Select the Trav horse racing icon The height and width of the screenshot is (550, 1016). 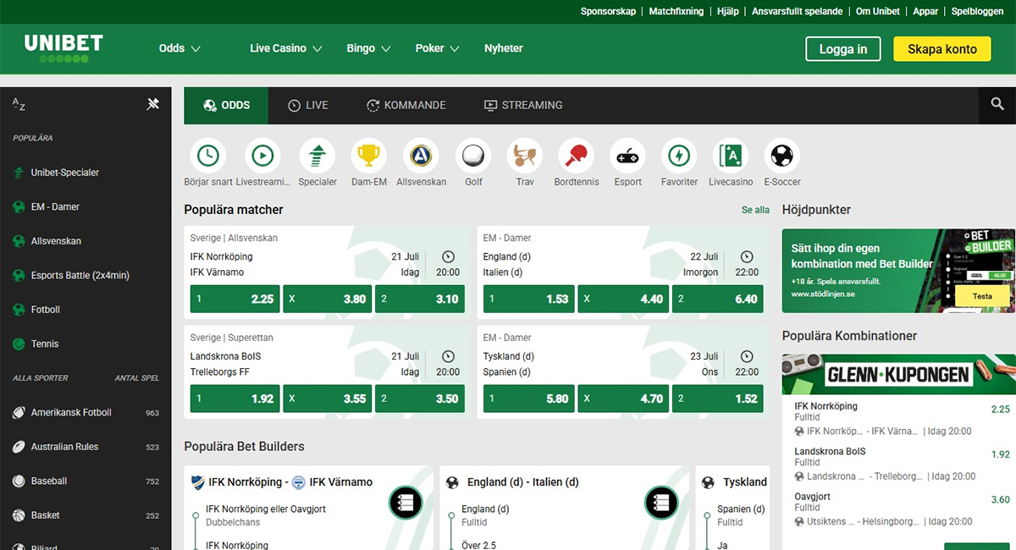[x=525, y=156]
